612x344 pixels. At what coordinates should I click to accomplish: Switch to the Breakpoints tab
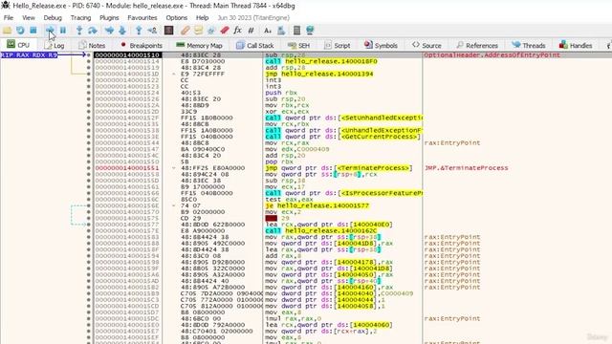click(141, 45)
